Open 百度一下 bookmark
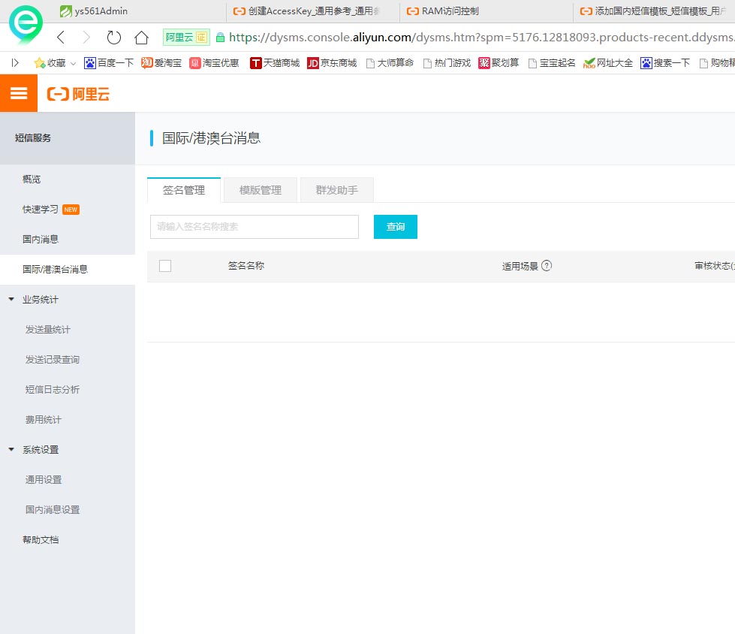Viewport: 735px width, 634px height. (109, 63)
